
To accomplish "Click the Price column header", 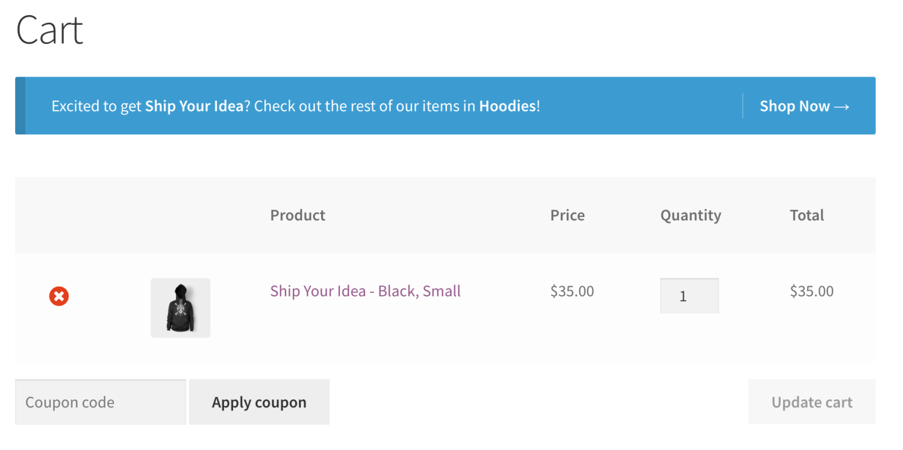I will click(567, 215).
